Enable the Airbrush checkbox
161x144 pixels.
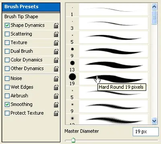[x=7, y=96]
